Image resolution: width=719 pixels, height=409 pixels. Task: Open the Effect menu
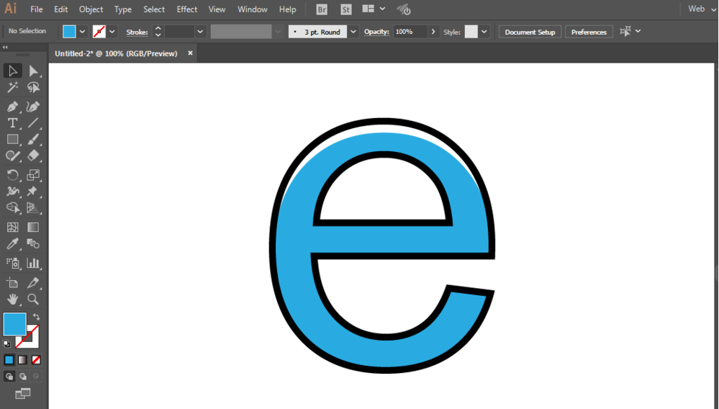coord(186,9)
